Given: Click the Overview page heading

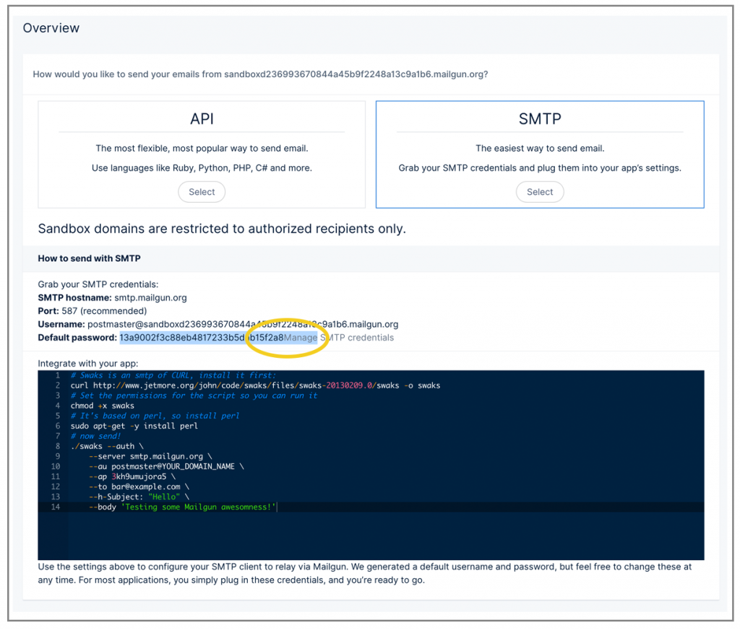Looking at the screenshot, I should click(51, 28).
